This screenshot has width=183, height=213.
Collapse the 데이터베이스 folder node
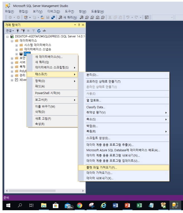click(x=12, y=41)
